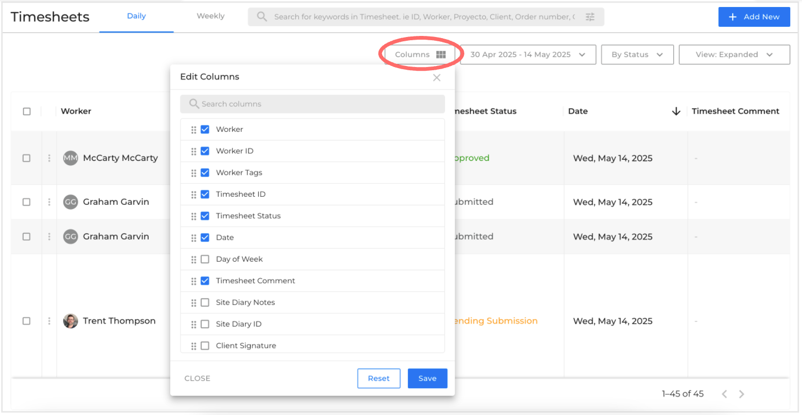802x415 pixels.
Task: Uncheck the Worker column checkbox
Action: point(205,129)
